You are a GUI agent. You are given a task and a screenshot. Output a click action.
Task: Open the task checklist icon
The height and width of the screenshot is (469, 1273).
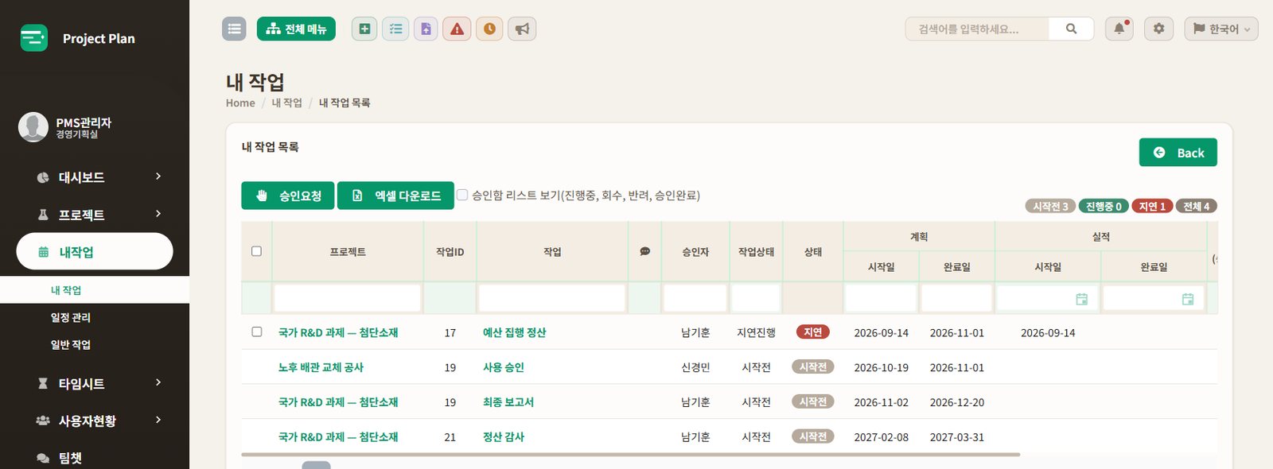click(395, 29)
